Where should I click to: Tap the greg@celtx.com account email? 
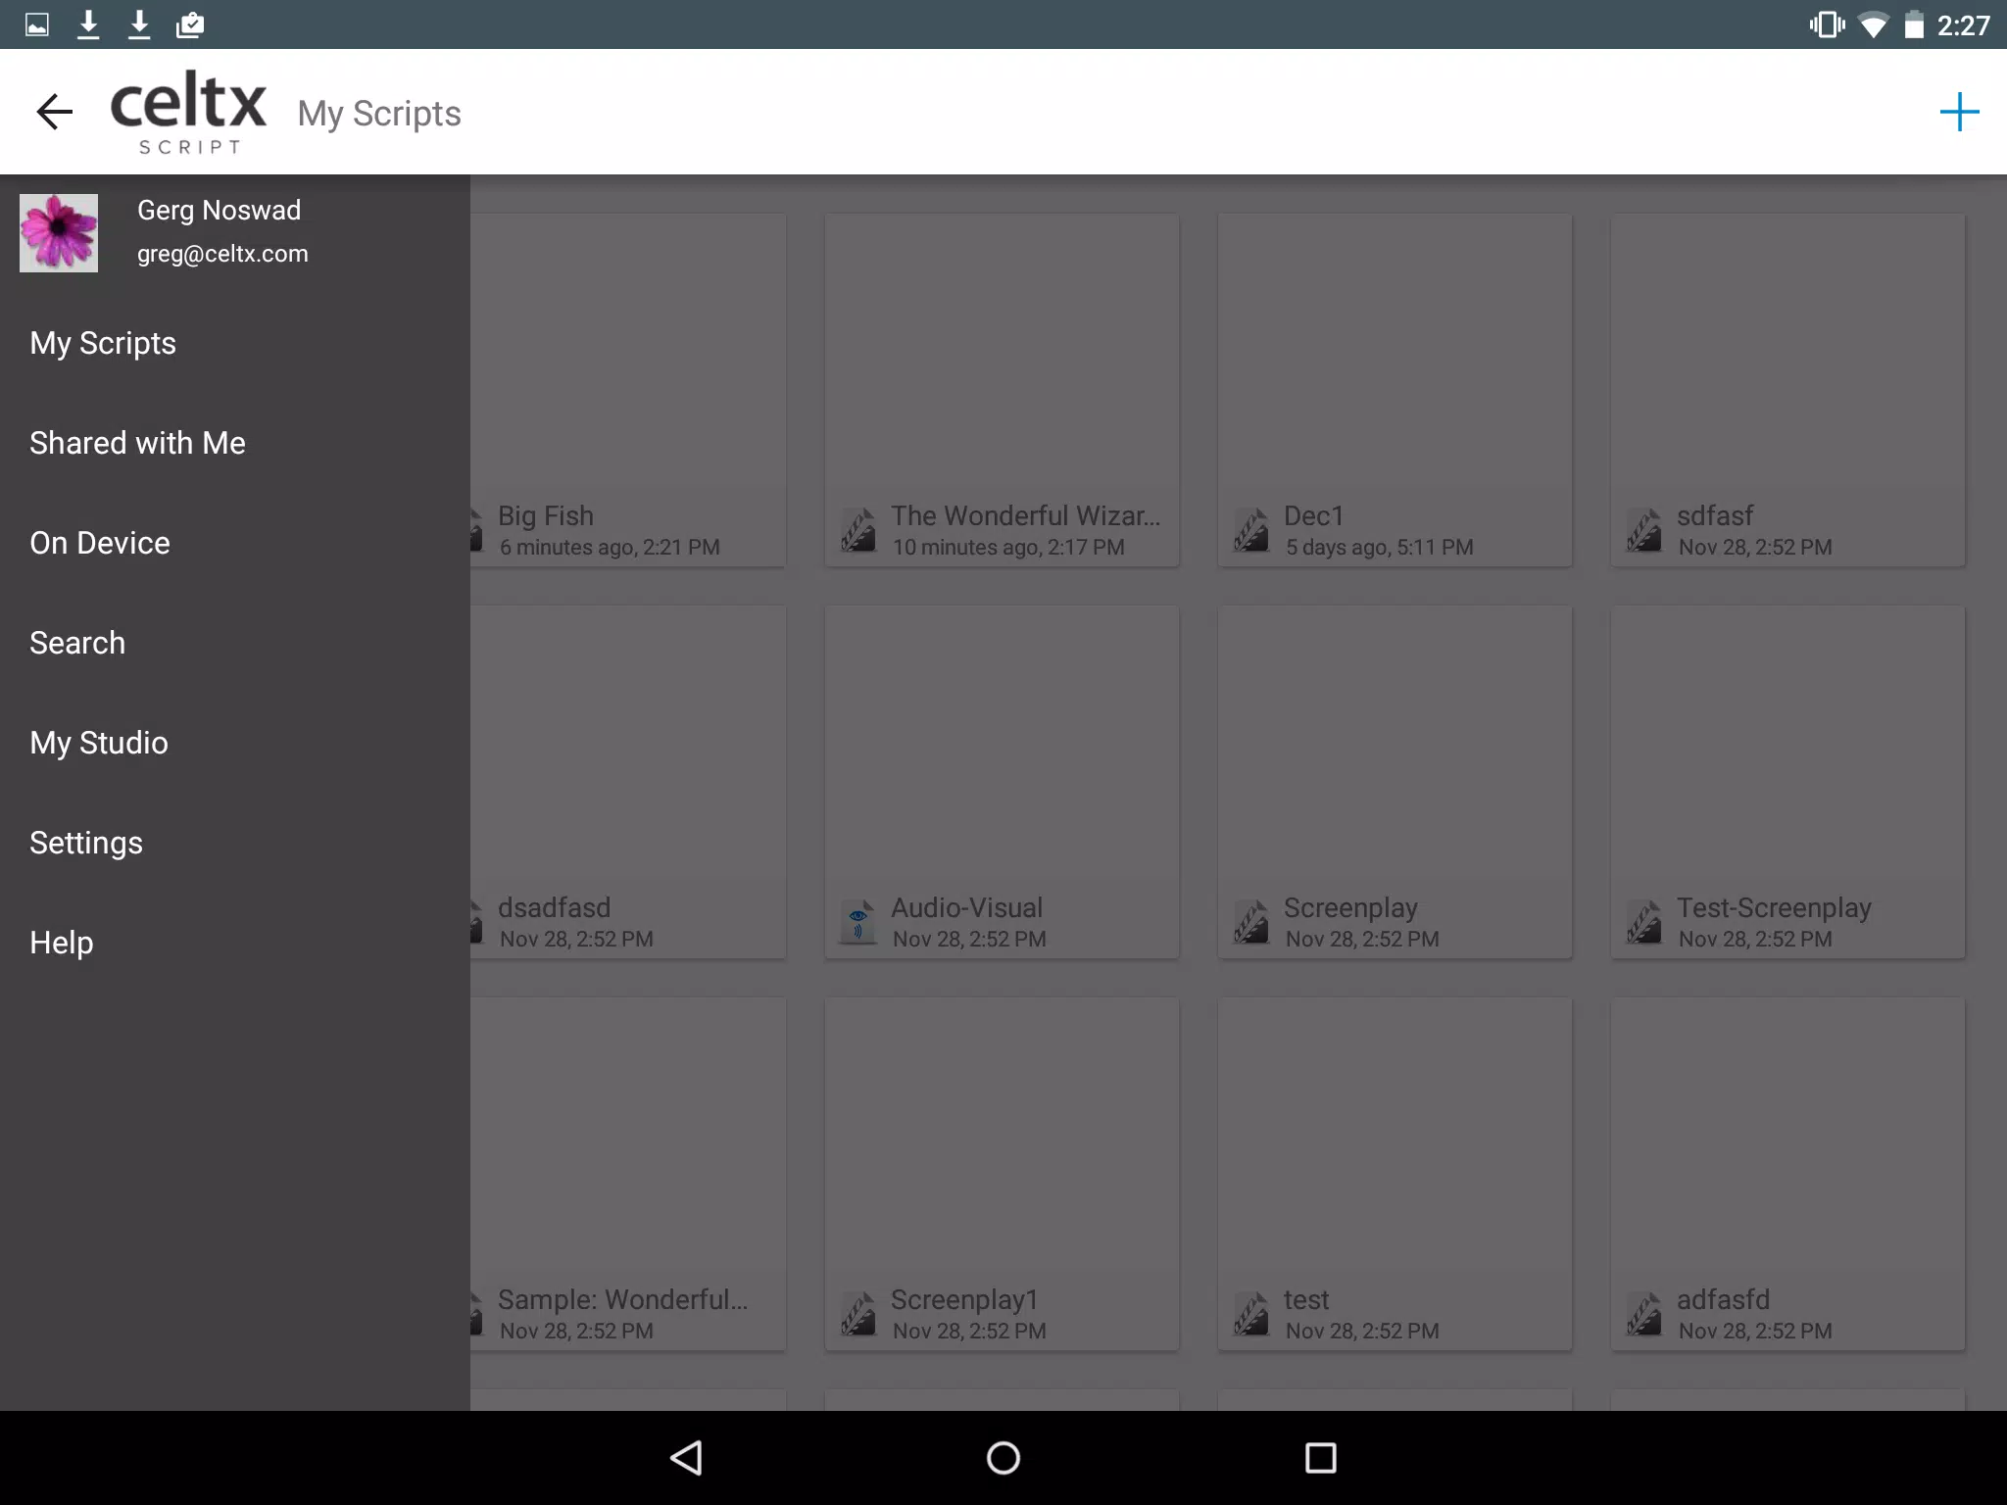tap(222, 254)
